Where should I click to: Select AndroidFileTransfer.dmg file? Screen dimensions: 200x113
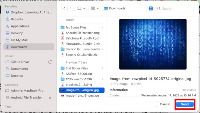pos(82,33)
